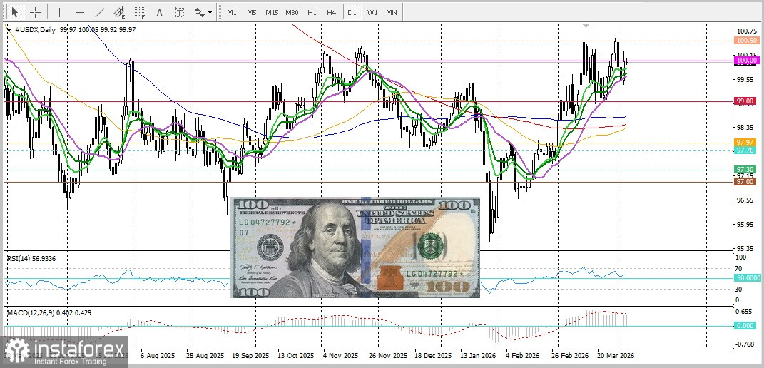Switch to W1 weekly timeframe
Viewport: 764px width, 368px height.
372,12
